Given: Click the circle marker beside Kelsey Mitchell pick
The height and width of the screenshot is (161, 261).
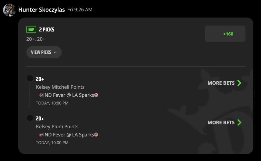Looking at the screenshot, I should (30, 78).
